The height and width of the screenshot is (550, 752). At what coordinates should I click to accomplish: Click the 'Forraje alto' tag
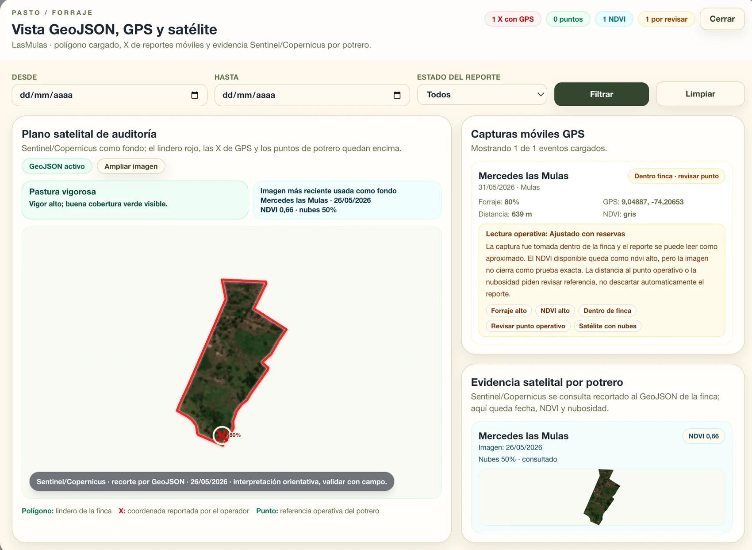(509, 311)
